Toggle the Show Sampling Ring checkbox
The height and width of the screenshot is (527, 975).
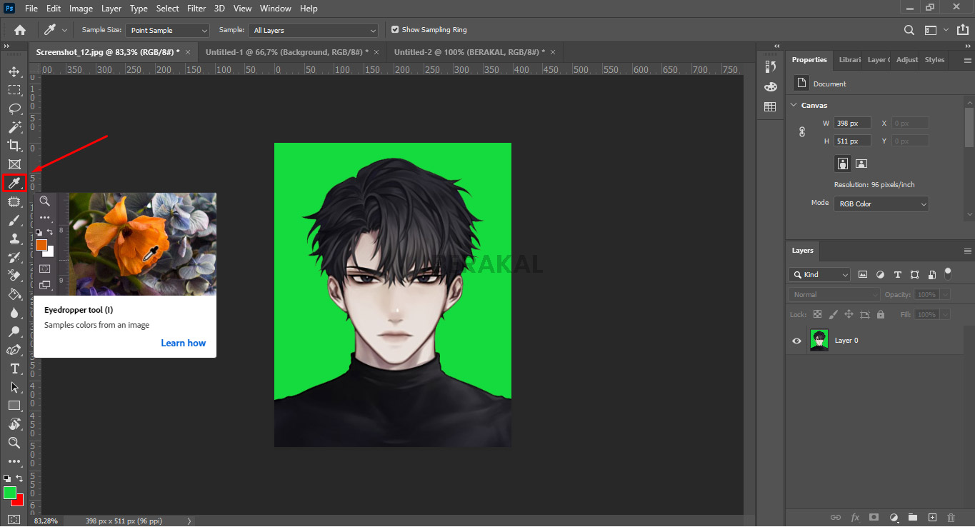[395, 30]
